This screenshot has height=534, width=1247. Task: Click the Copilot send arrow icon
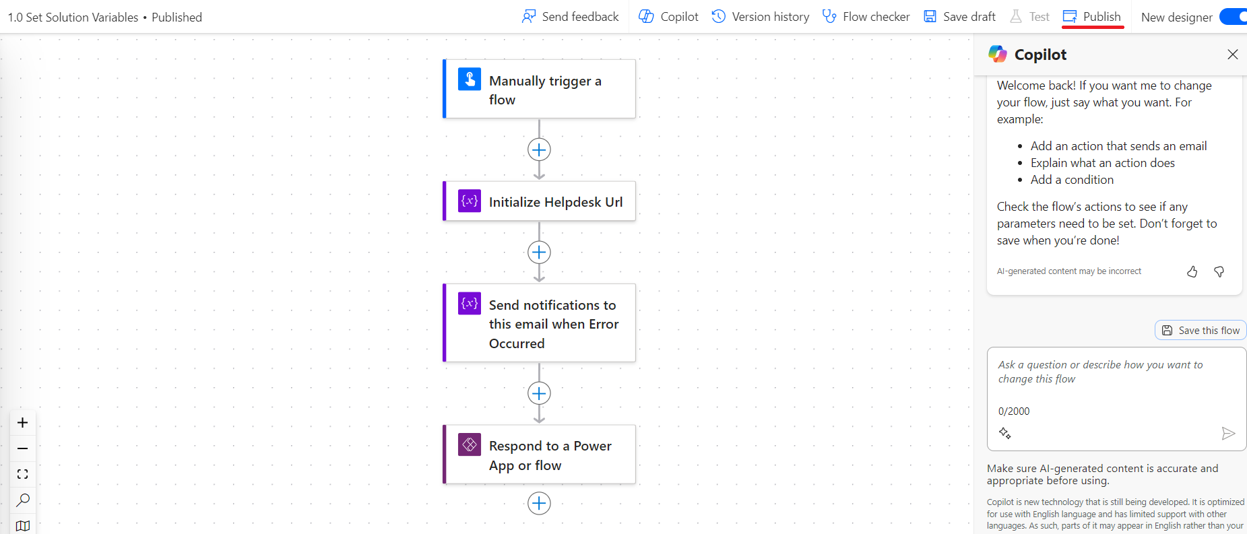pyautogui.click(x=1228, y=433)
